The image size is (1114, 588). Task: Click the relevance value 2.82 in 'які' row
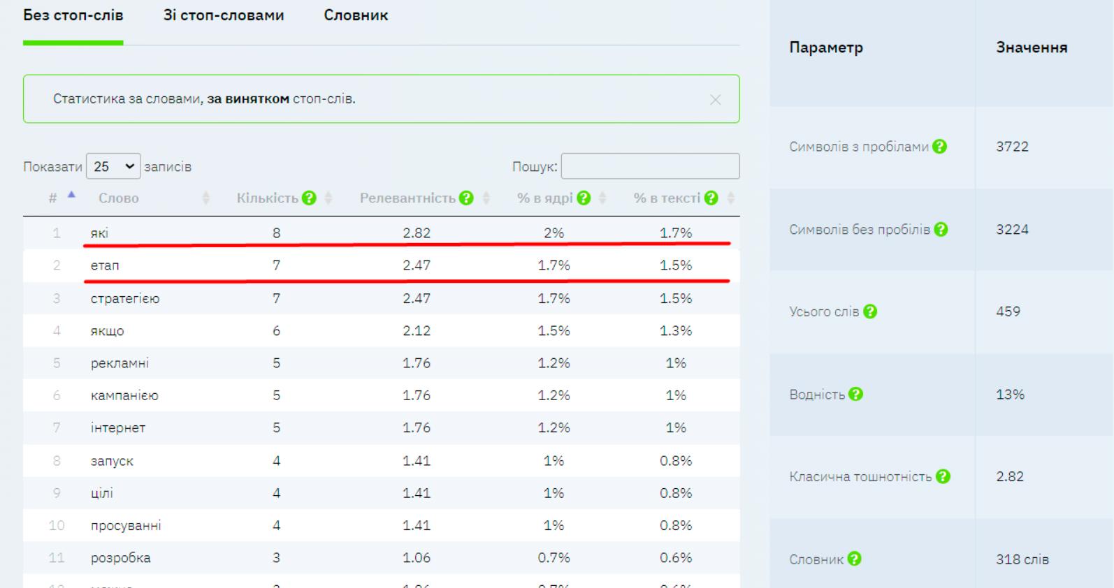coord(417,233)
